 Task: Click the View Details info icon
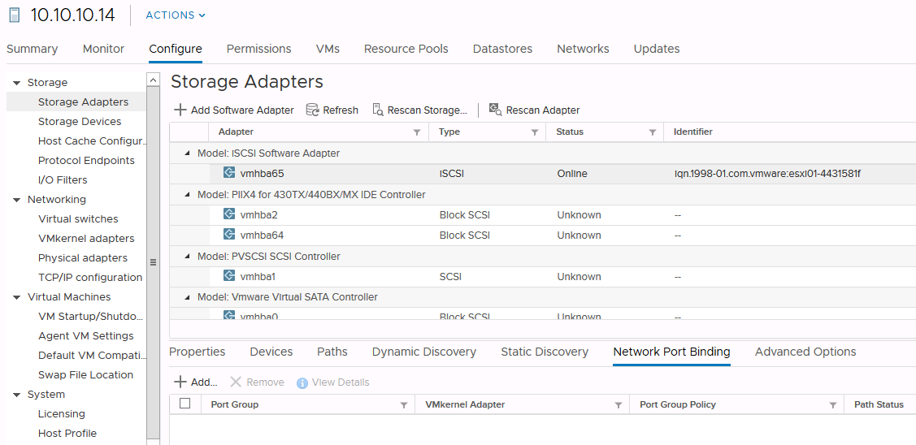tap(302, 383)
